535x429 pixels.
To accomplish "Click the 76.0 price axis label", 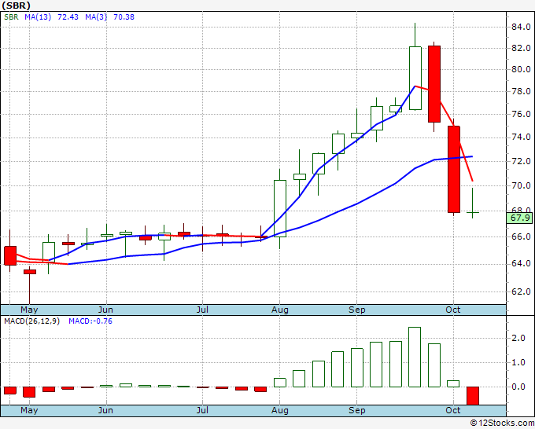I will point(521,114).
